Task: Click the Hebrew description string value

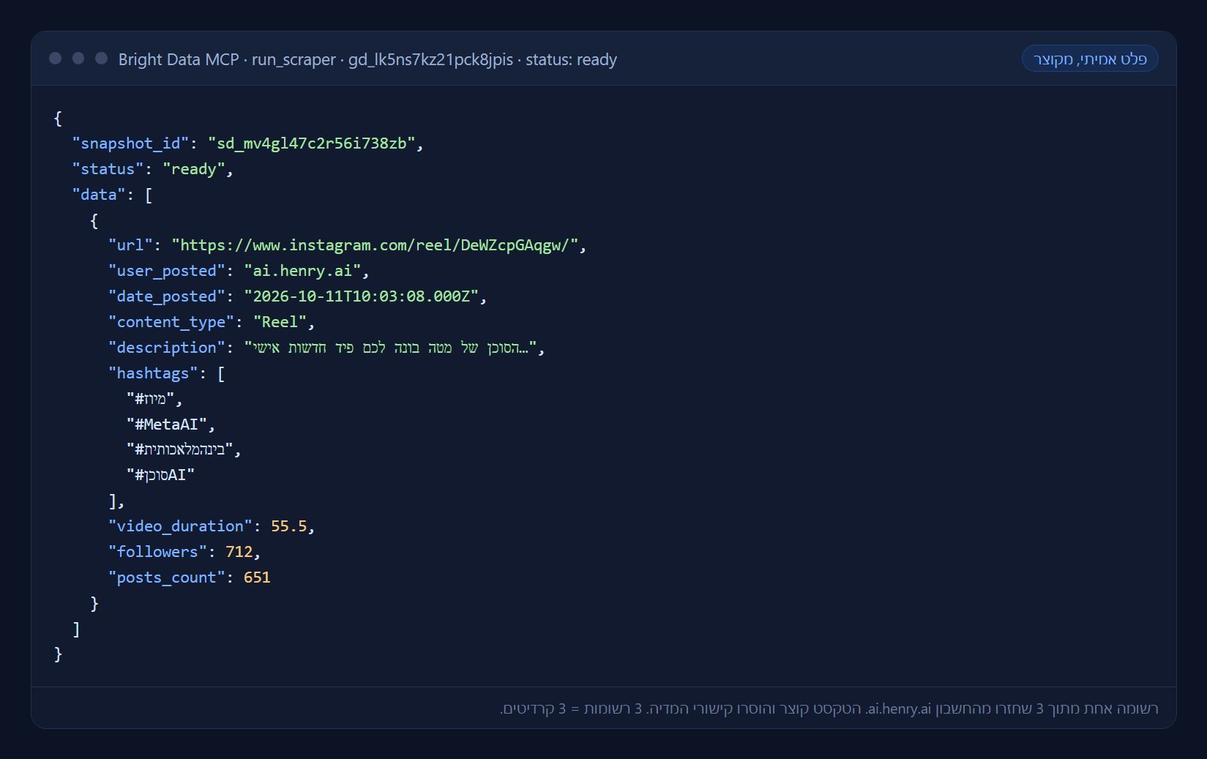Action: (391, 348)
